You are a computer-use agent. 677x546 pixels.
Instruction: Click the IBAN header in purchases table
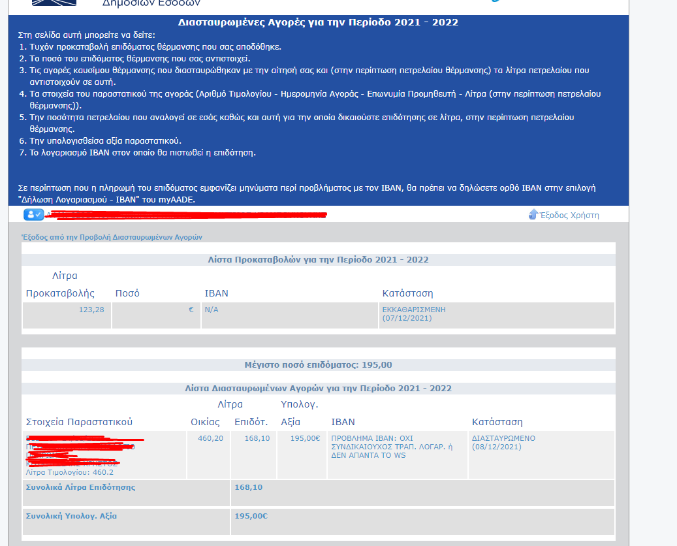(x=343, y=422)
